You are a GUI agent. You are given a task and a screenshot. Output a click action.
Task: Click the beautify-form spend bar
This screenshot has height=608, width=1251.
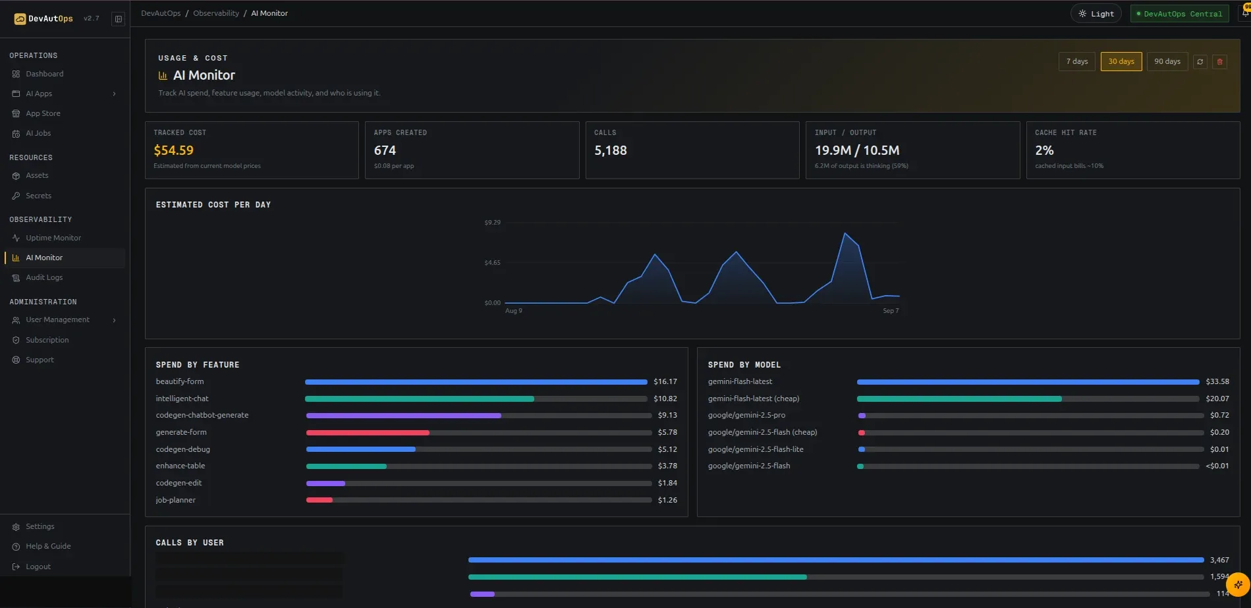[476, 382]
